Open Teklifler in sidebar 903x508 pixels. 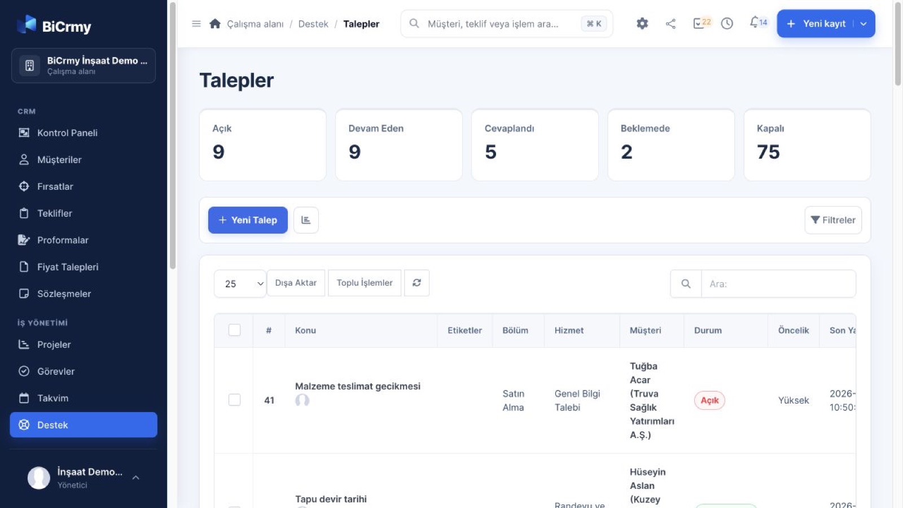point(84,213)
